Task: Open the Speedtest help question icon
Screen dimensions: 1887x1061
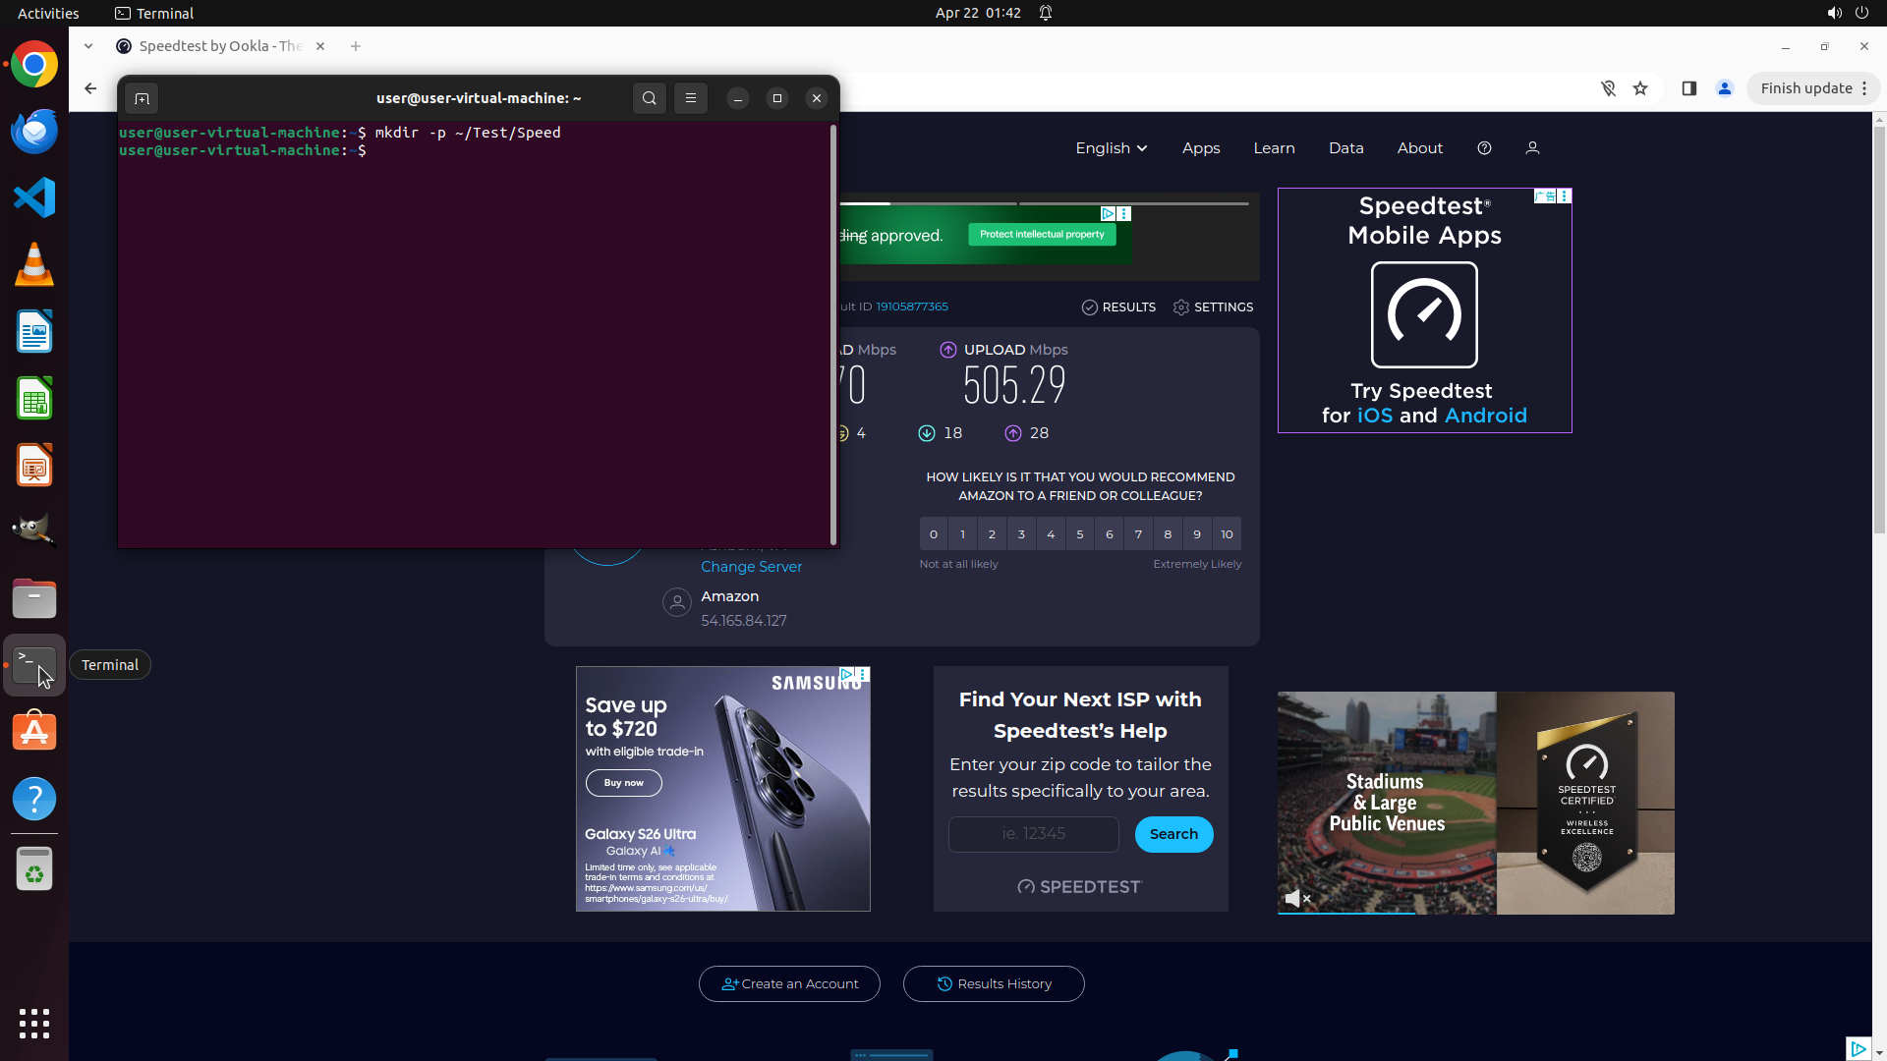Action: (x=1484, y=148)
